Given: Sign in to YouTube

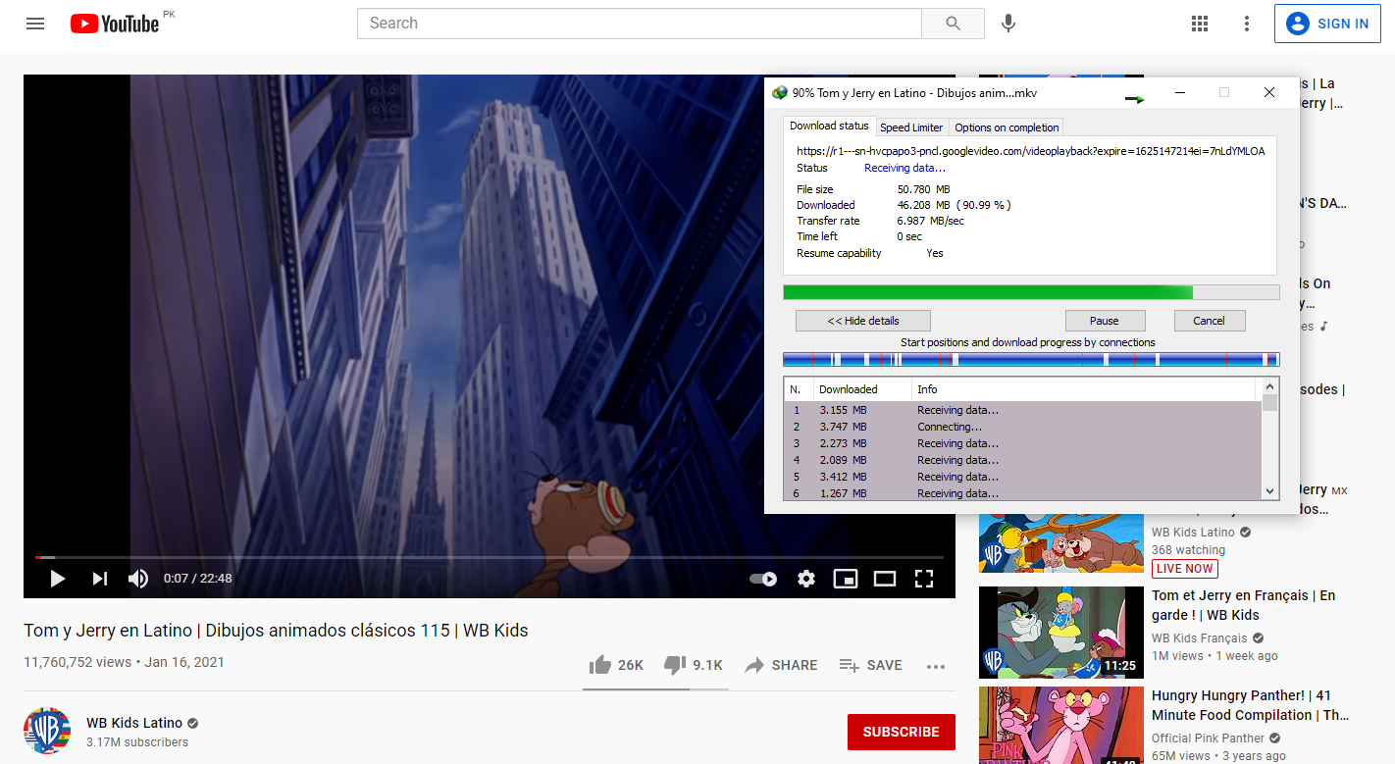Looking at the screenshot, I should [x=1327, y=24].
